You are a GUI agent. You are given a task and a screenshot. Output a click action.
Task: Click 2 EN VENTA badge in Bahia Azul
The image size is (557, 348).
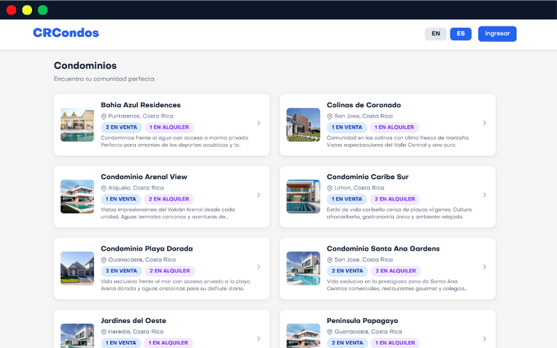click(x=121, y=127)
